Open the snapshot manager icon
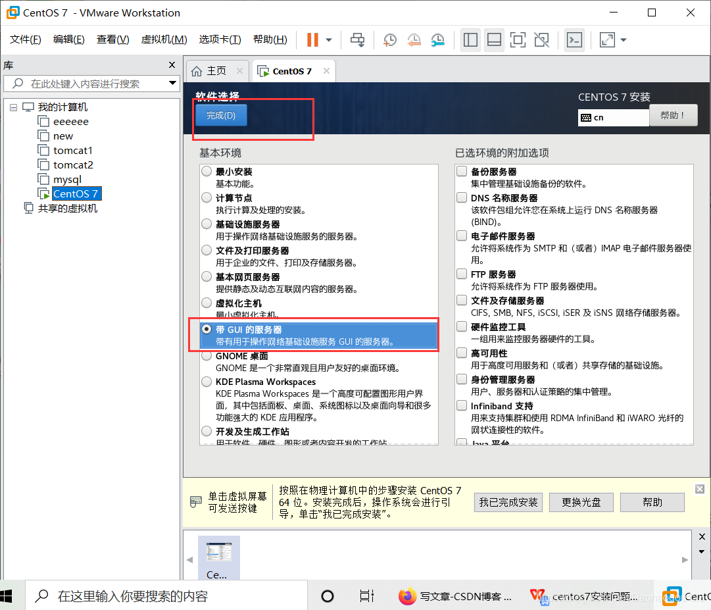Image resolution: width=711 pixels, height=610 pixels. [x=437, y=40]
